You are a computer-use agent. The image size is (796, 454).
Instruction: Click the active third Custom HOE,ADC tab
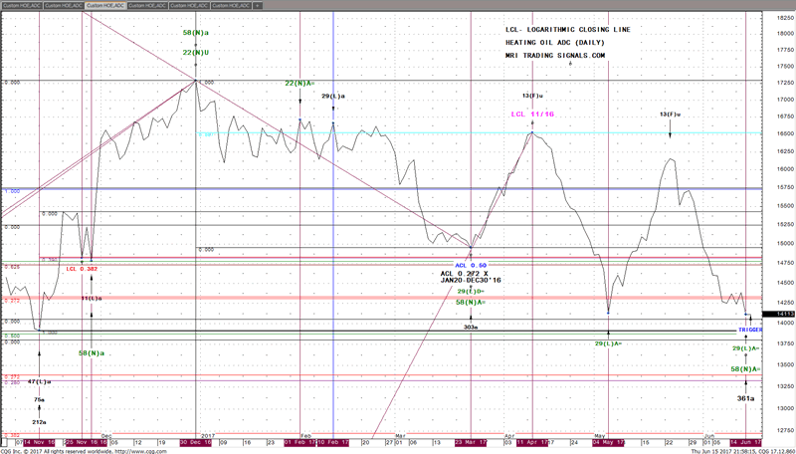click(105, 5)
